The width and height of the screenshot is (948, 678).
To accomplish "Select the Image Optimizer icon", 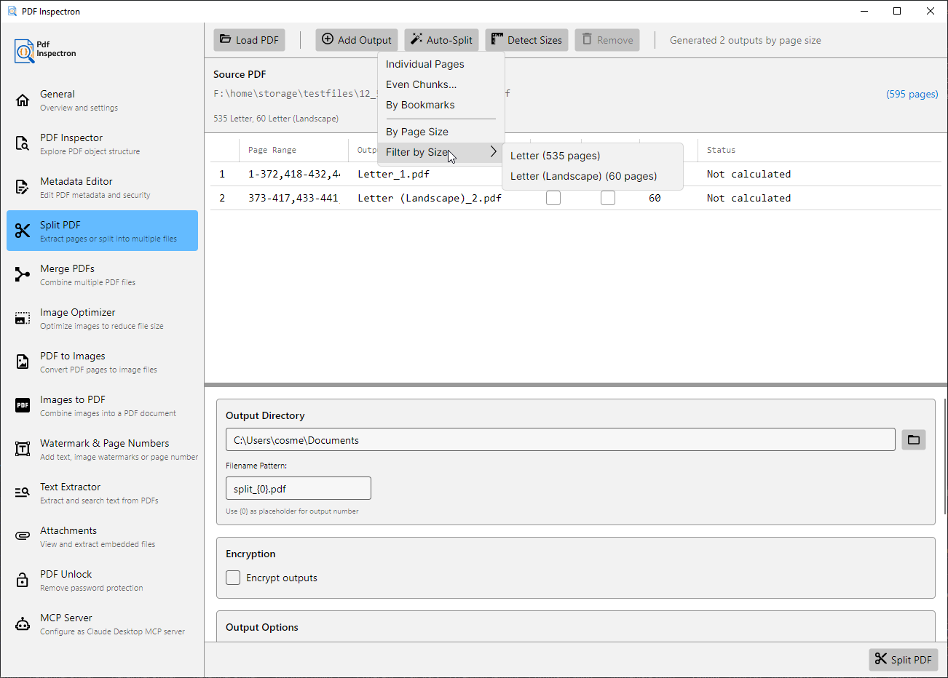I will tap(23, 318).
